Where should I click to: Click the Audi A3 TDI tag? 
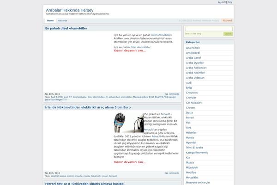(57, 97)
